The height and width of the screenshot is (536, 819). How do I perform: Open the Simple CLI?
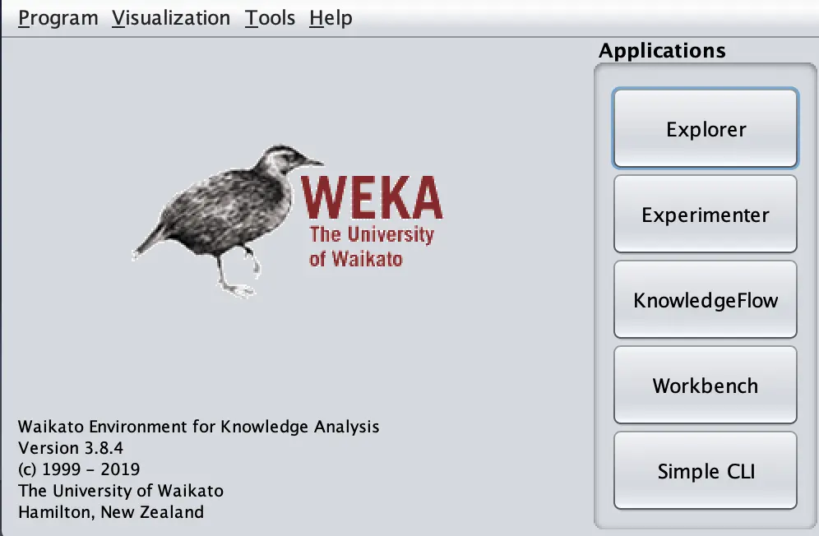[706, 471]
